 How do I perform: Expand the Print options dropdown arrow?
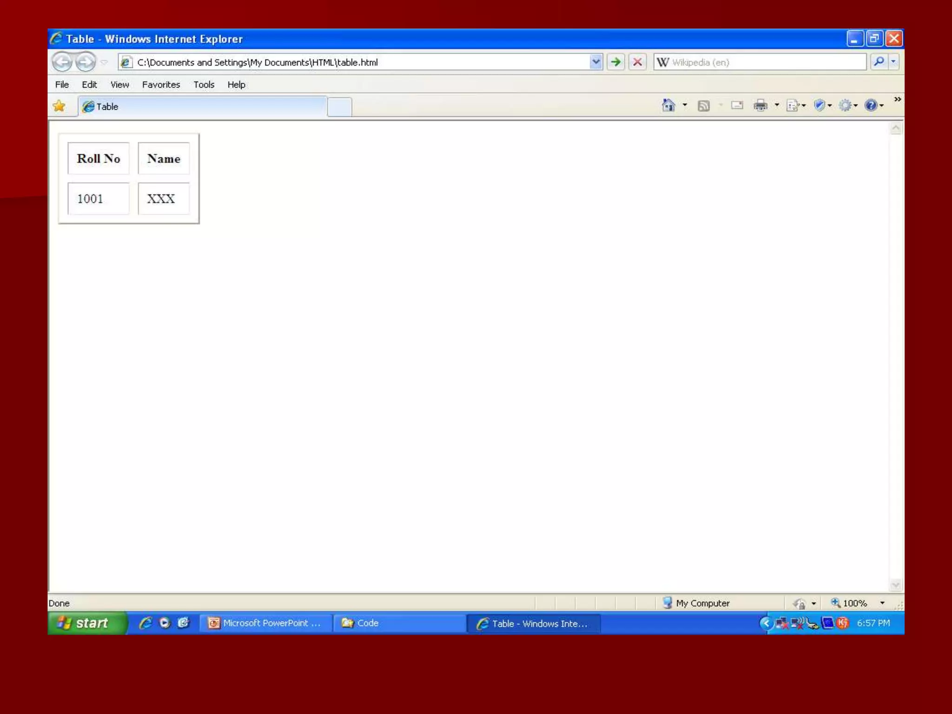click(x=777, y=106)
